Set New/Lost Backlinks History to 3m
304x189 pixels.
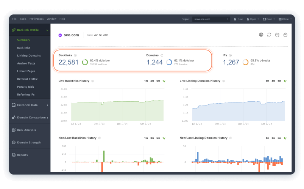[152, 138]
